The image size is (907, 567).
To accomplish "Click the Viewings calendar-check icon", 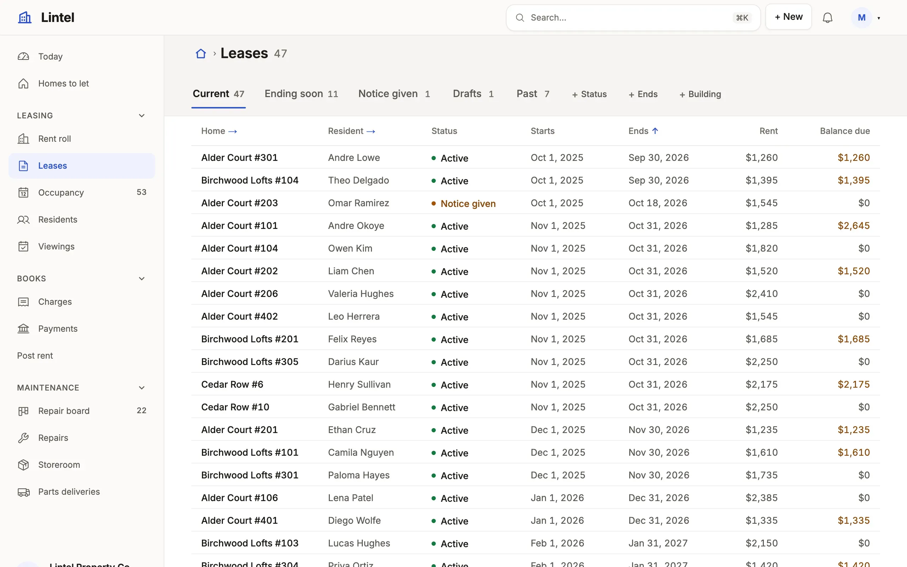I will tap(23, 247).
